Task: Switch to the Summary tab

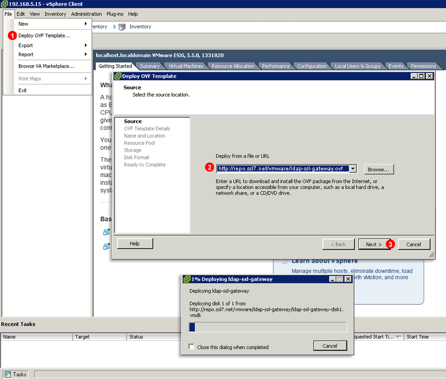Action: pyautogui.click(x=149, y=66)
